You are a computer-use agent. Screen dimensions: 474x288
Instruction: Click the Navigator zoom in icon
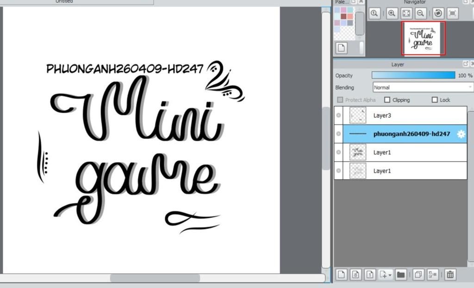tap(392, 13)
